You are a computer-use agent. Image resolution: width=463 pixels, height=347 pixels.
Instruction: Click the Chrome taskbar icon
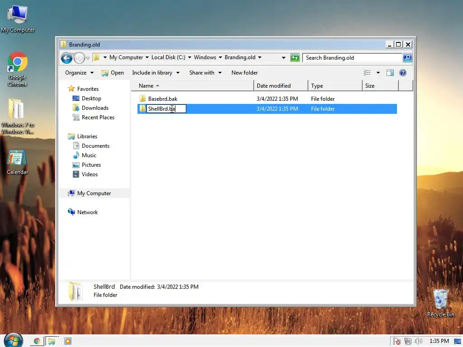[37, 342]
